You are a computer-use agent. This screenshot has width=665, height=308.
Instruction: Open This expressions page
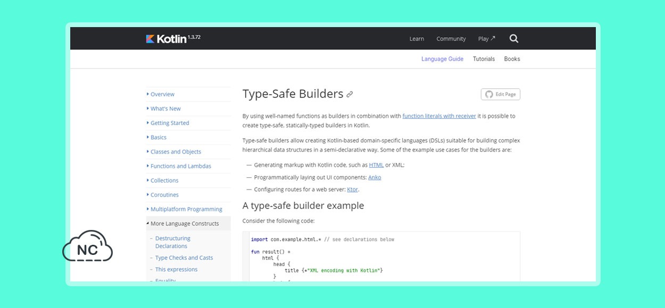(x=176, y=269)
